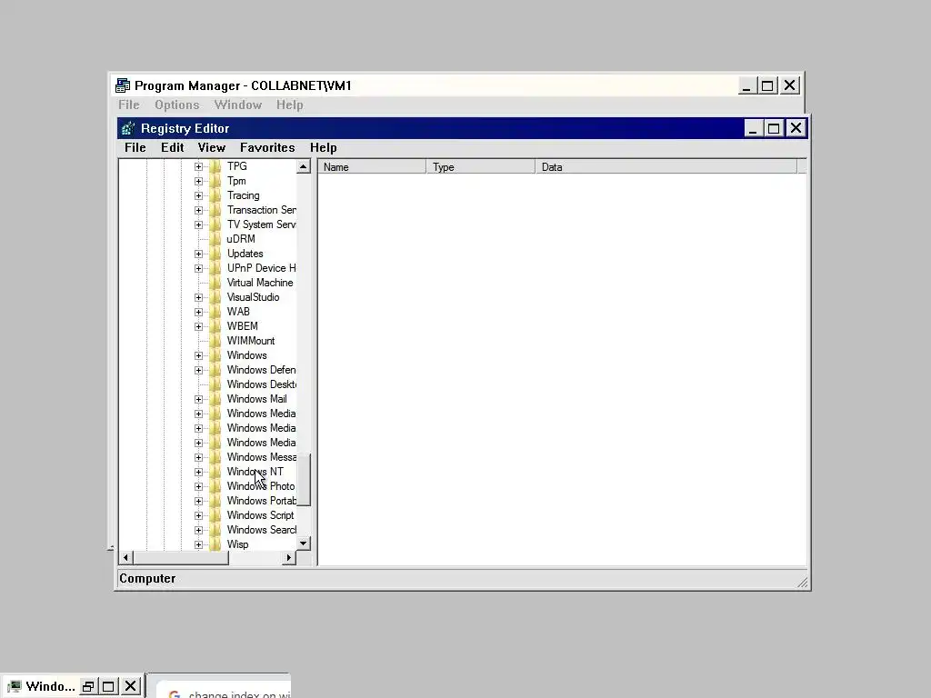The image size is (931, 698).
Task: Expand the Windows Portable Devices key
Action: pyautogui.click(x=198, y=501)
